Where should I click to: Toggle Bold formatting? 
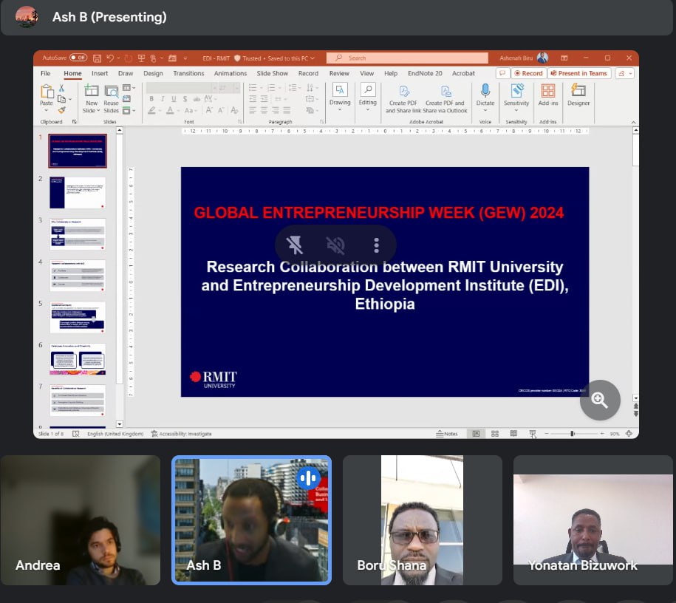(151, 99)
